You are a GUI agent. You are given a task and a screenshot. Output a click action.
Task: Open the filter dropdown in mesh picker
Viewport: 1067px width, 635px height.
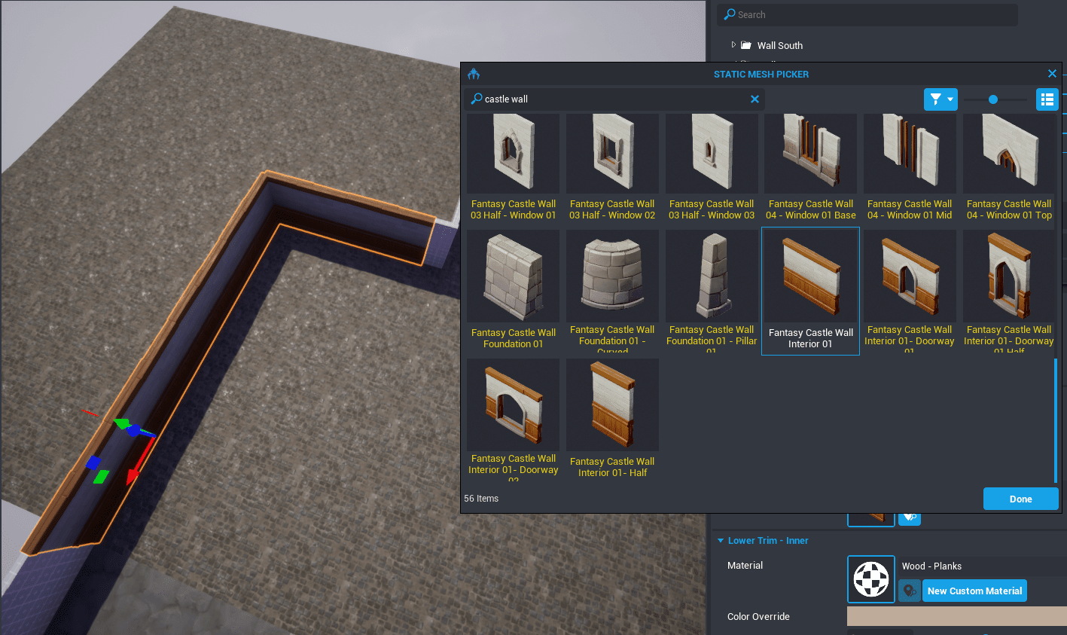(940, 99)
